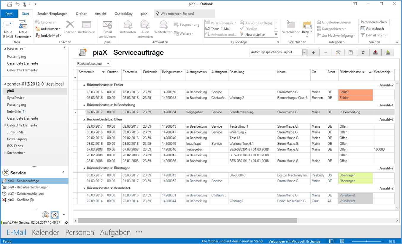Click the plus add layout button
Viewport: 402px width, 244px height.
click(313, 52)
